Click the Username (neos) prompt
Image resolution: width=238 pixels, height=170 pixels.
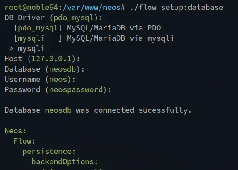(40, 80)
